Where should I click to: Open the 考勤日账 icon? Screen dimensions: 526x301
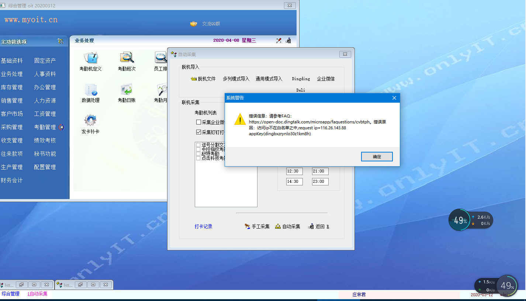tap(127, 90)
